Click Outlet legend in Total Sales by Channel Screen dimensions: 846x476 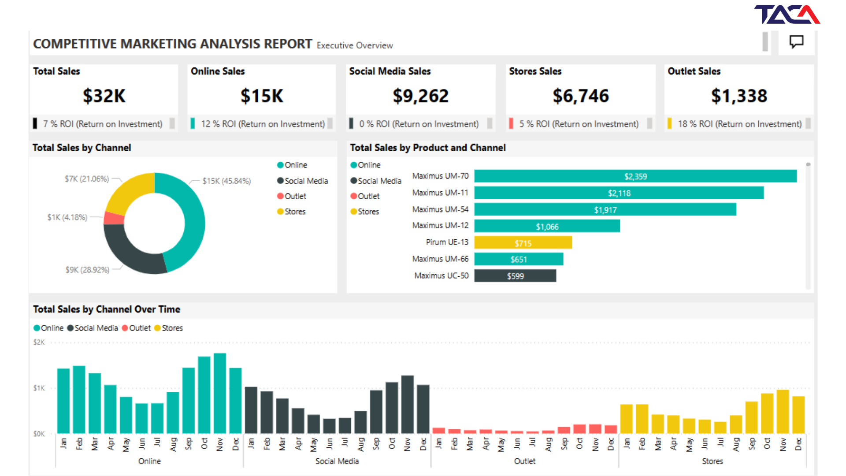pyautogui.click(x=292, y=196)
